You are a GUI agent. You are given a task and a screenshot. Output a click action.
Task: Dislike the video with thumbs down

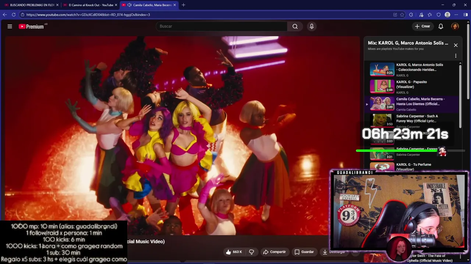click(252, 252)
